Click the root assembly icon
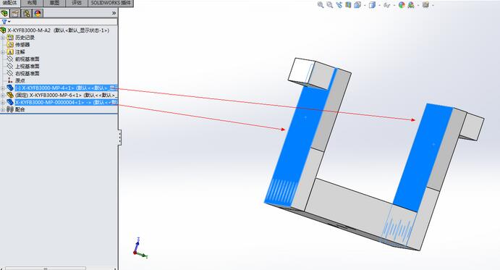This screenshot has height=270, width=500. click(4, 30)
